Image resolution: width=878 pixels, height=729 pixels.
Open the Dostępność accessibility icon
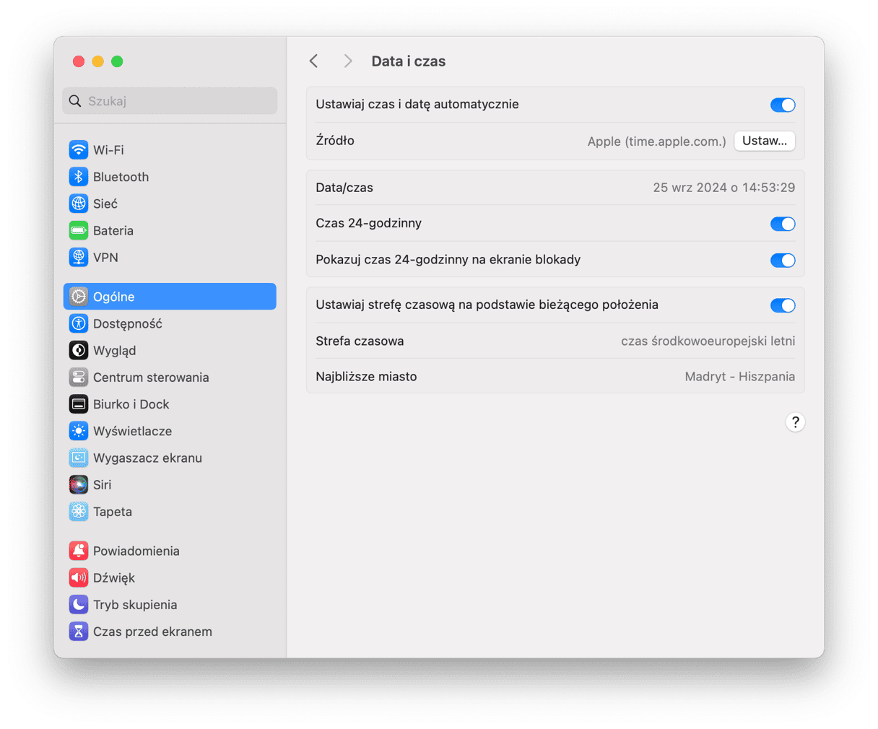coord(79,323)
